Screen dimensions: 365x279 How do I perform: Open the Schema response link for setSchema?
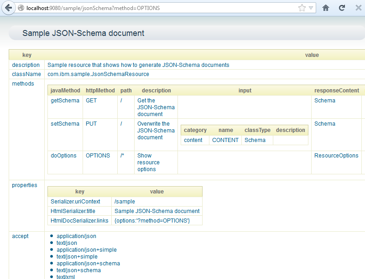324,124
